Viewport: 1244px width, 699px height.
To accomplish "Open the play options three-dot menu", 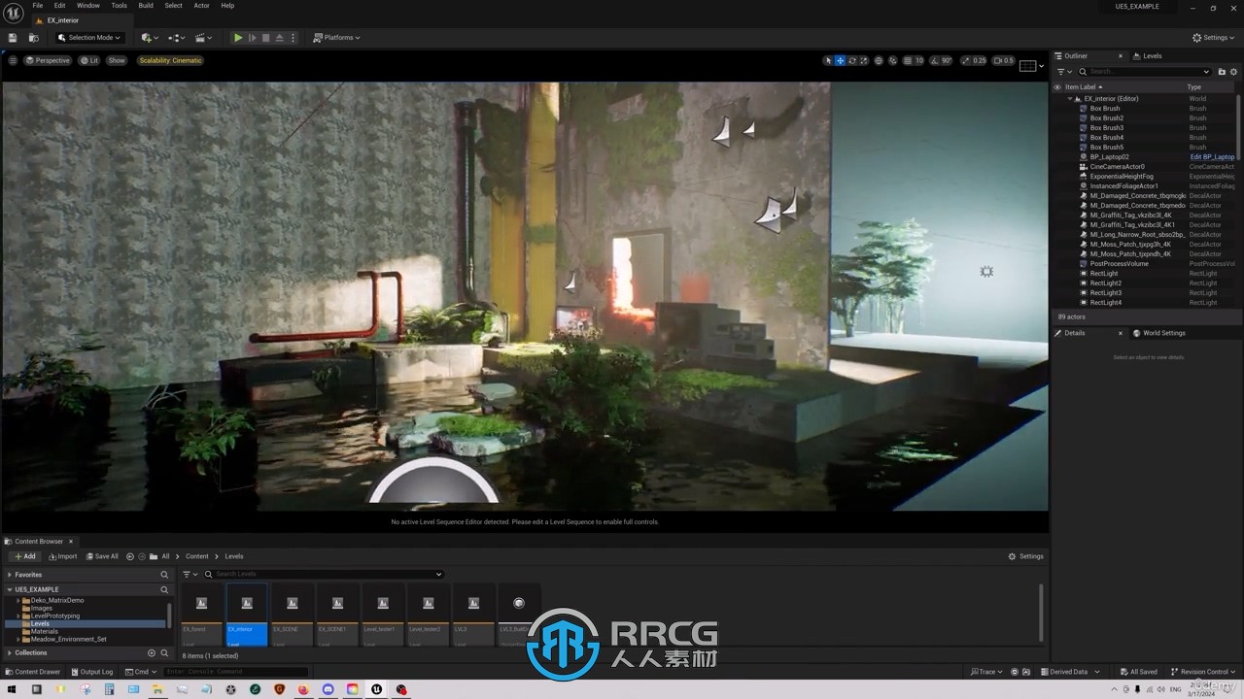I will tap(293, 38).
